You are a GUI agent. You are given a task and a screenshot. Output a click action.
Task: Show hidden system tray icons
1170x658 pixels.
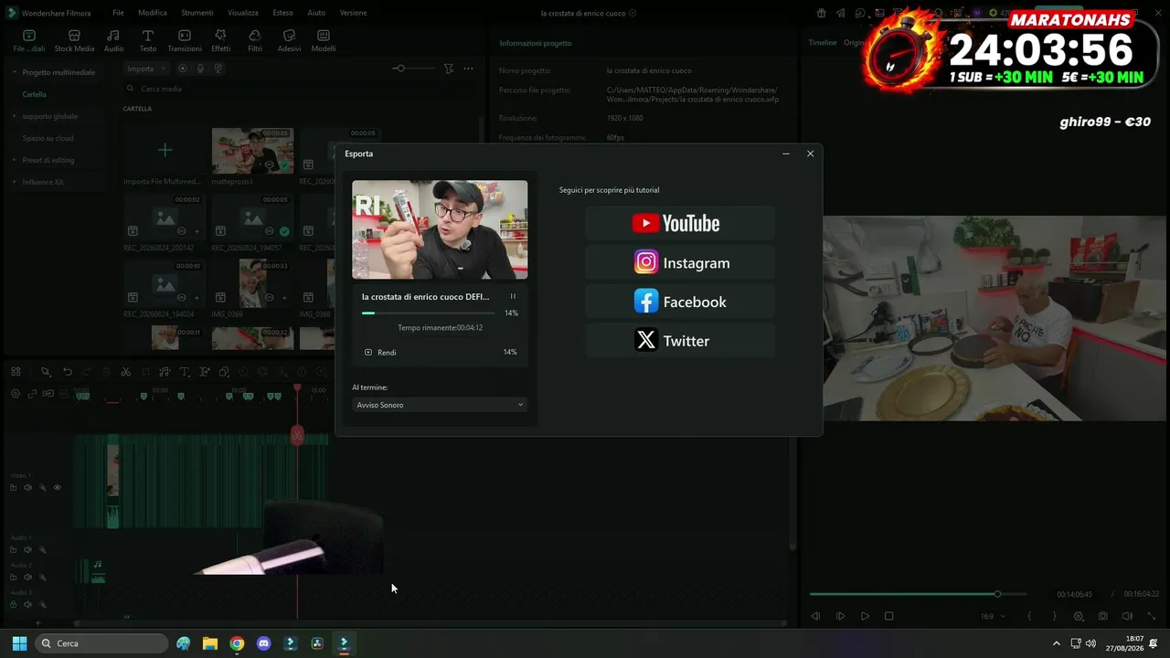[x=1057, y=643]
